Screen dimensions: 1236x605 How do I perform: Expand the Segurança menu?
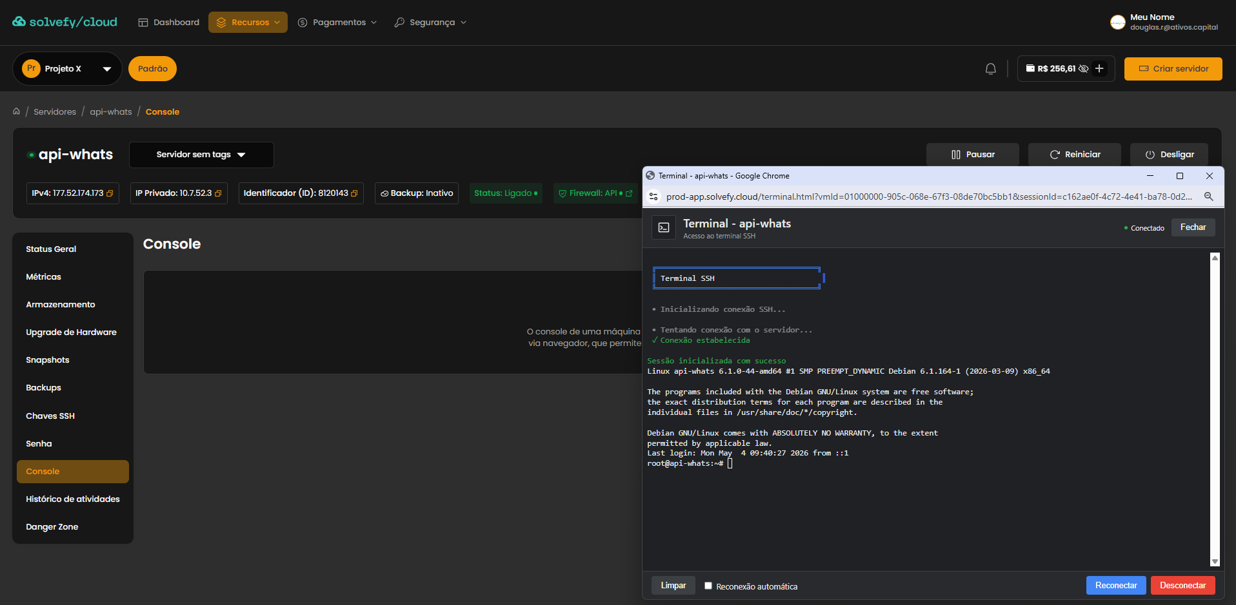[430, 23]
